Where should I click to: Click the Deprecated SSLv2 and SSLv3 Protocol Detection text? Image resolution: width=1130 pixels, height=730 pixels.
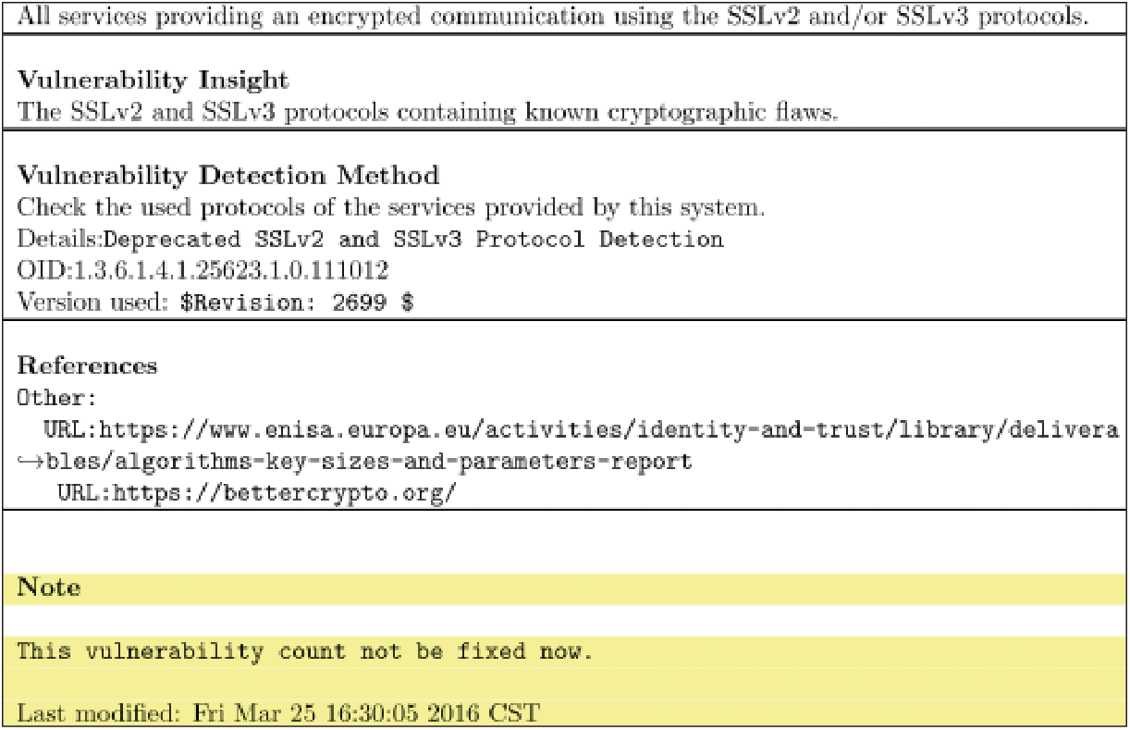413,240
